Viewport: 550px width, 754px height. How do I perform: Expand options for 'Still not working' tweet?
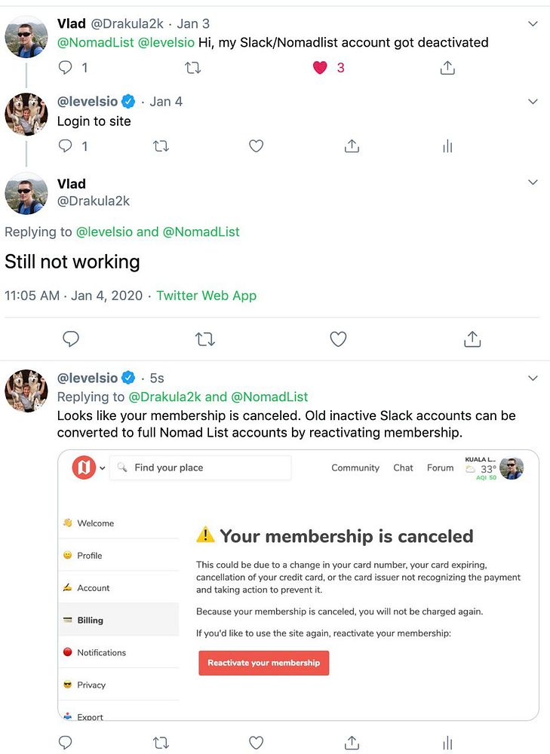pyautogui.click(x=533, y=182)
